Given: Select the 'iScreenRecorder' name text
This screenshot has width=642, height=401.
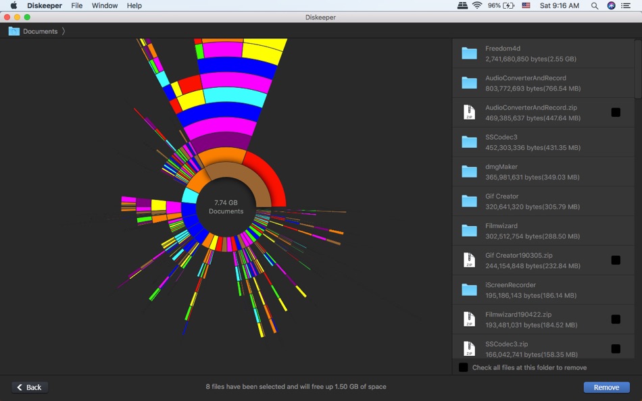Looking at the screenshot, I should 510,285.
